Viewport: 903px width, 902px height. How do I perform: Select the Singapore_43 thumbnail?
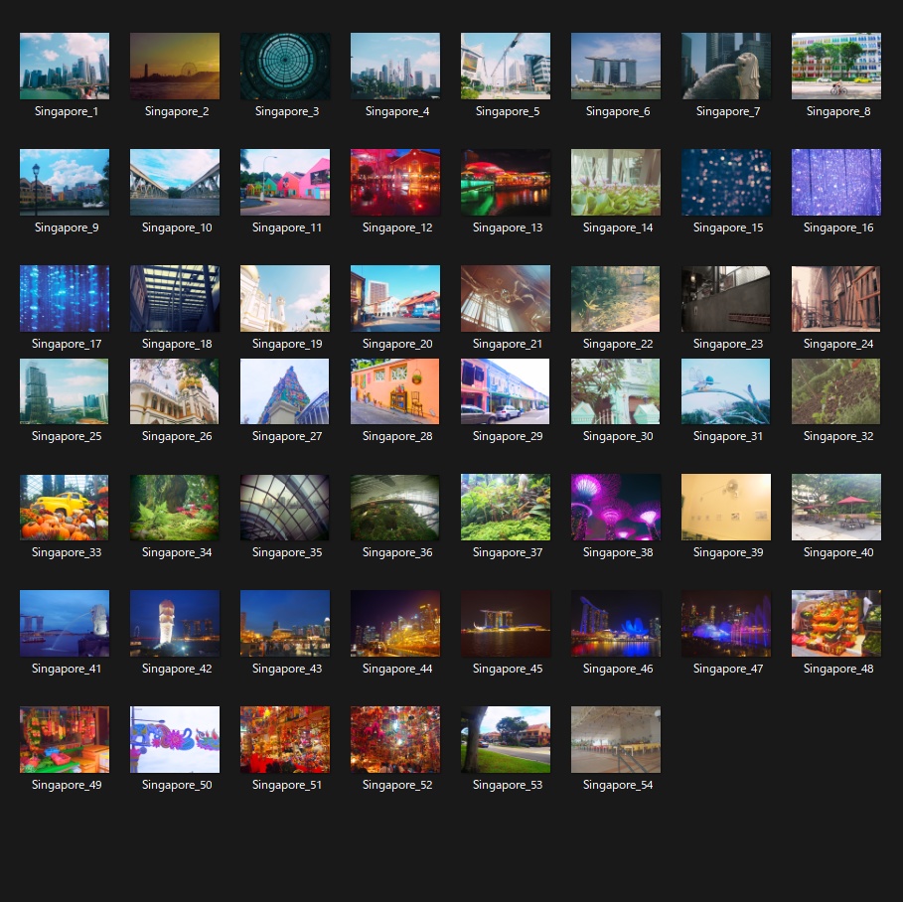pyautogui.click(x=285, y=624)
